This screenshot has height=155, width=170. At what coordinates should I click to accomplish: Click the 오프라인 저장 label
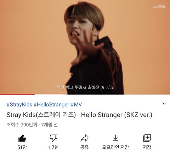click(115, 147)
